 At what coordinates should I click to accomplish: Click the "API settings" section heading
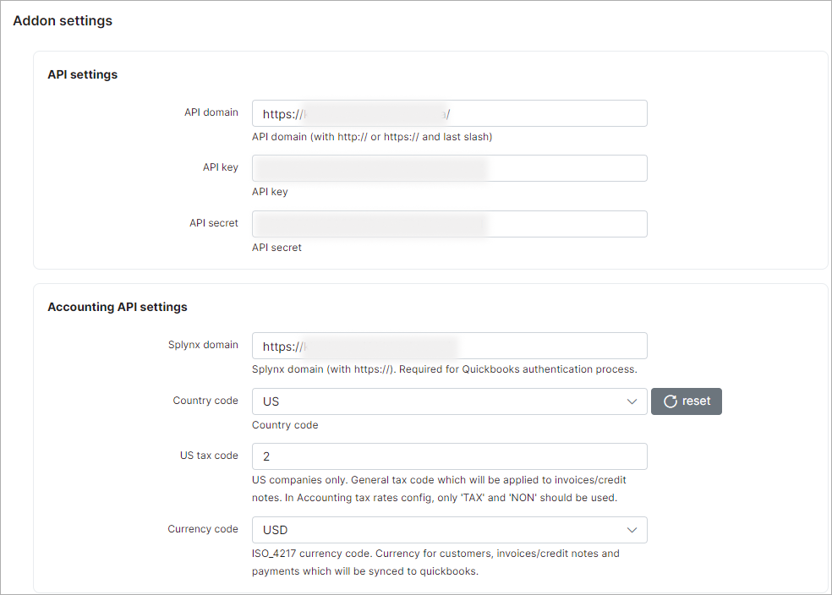(x=83, y=75)
